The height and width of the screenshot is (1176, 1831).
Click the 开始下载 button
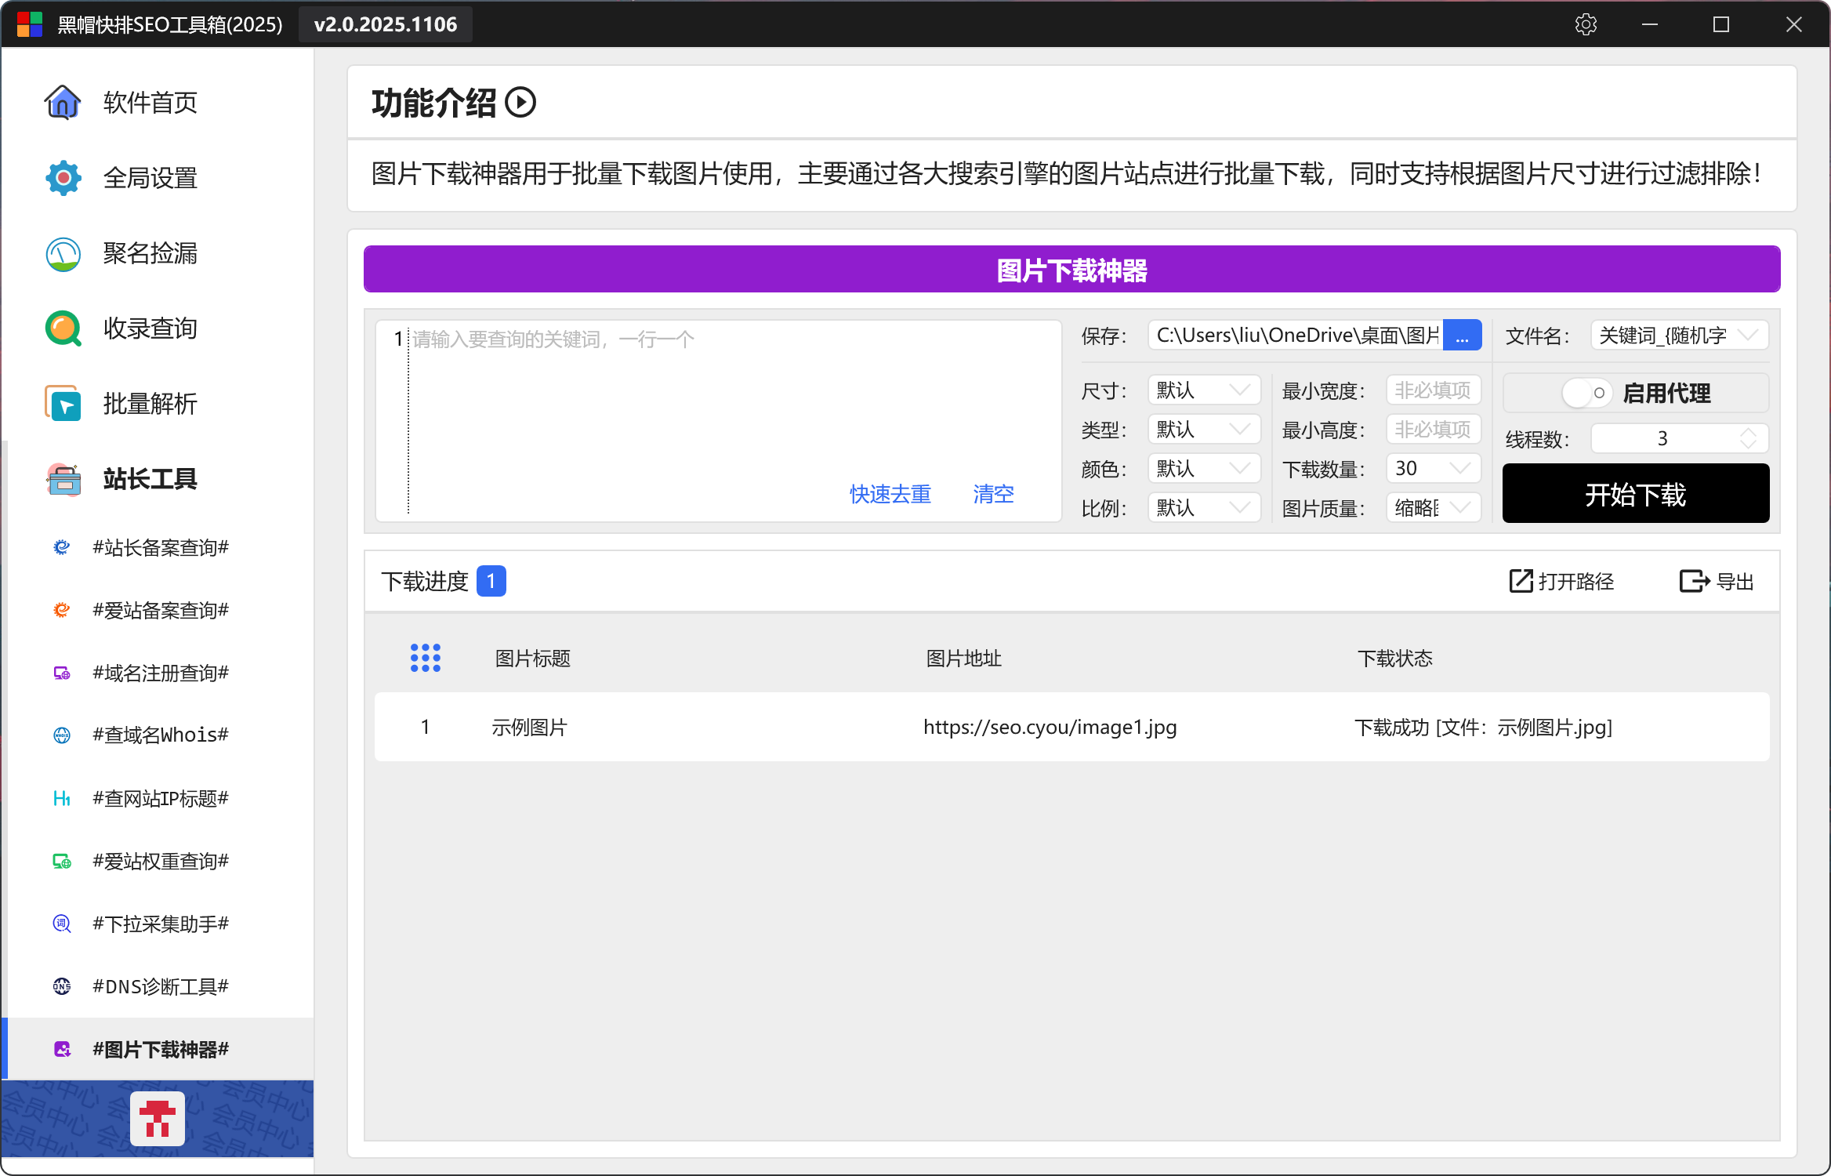(1635, 494)
